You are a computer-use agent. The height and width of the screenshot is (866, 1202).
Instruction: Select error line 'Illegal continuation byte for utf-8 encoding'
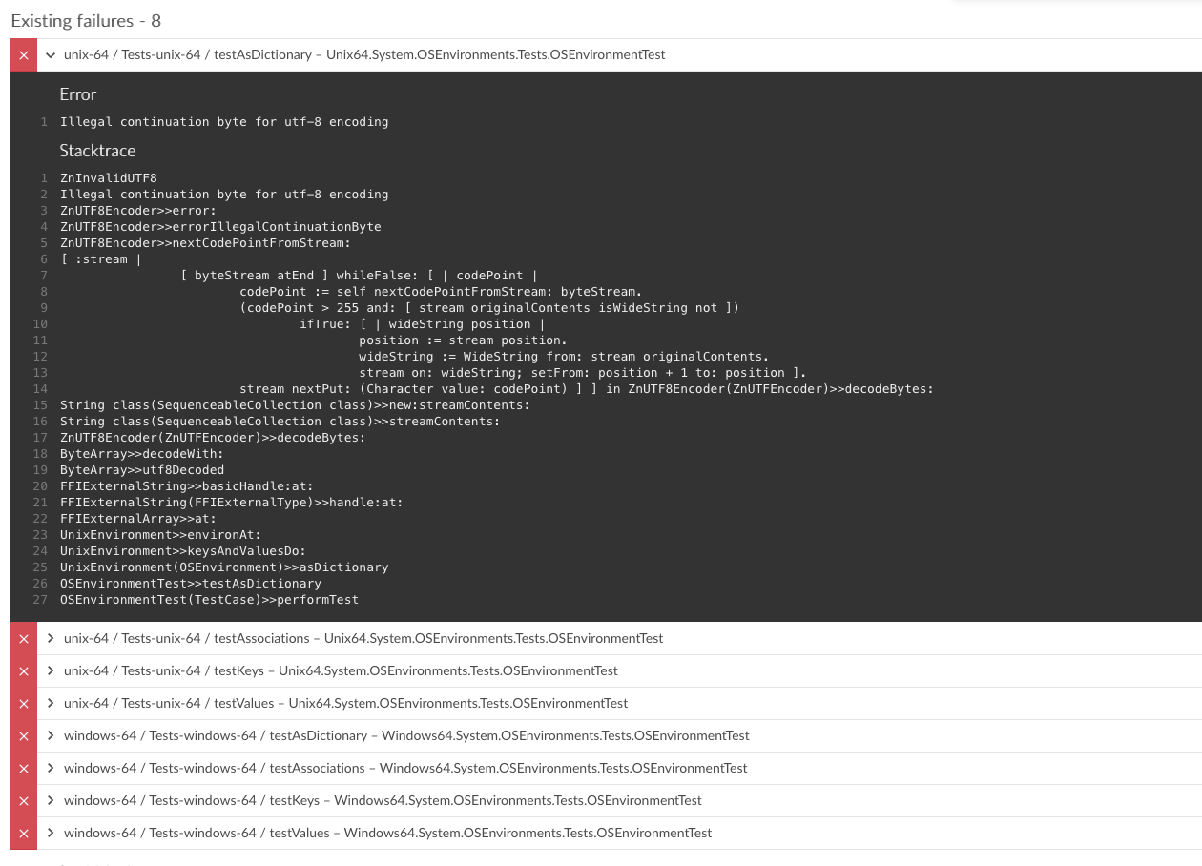(x=224, y=122)
